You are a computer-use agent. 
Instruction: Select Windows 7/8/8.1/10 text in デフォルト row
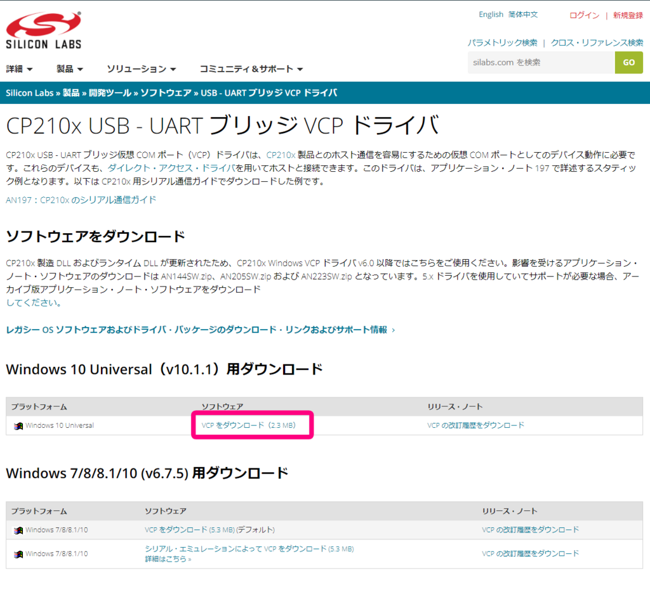56,530
